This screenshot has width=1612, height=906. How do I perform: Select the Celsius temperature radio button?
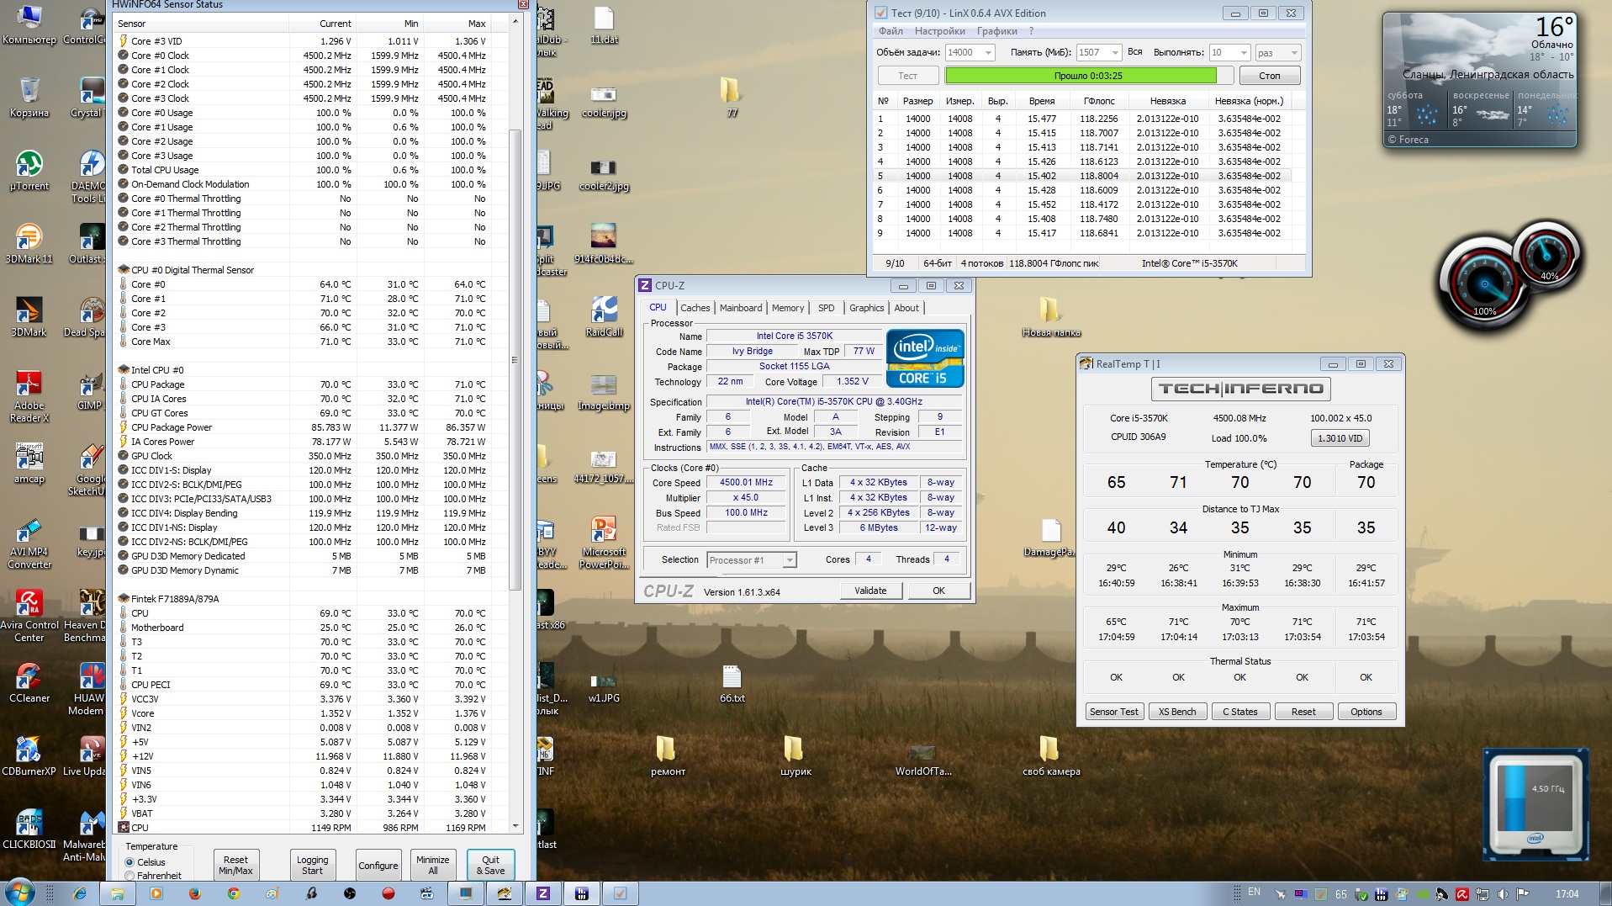click(x=129, y=862)
